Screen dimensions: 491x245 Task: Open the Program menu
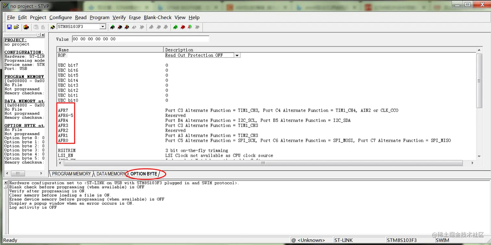click(99, 18)
